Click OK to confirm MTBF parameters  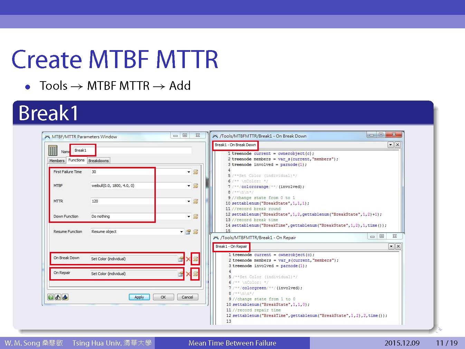click(163, 297)
